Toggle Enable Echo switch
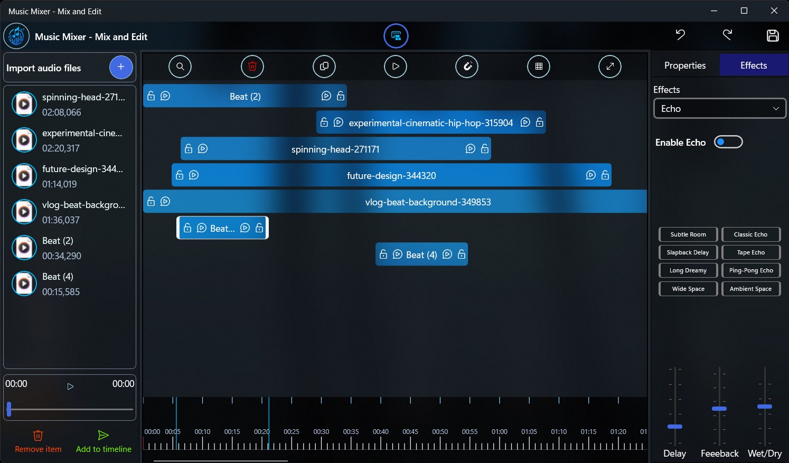The width and height of the screenshot is (789, 463). click(728, 141)
